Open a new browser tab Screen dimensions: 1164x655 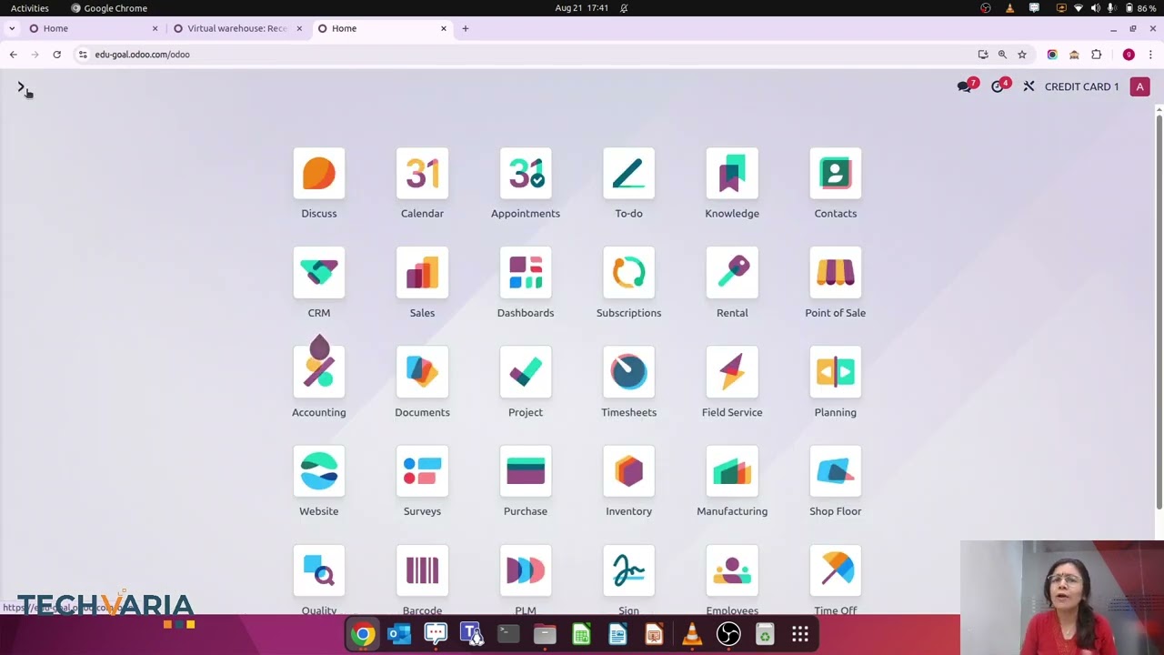[465, 28]
